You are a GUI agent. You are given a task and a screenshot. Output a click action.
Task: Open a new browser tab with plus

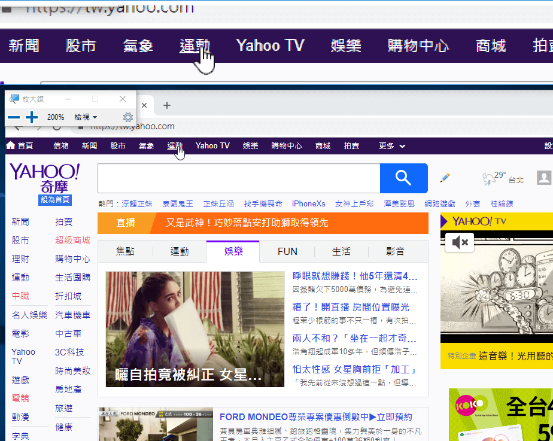[167, 105]
